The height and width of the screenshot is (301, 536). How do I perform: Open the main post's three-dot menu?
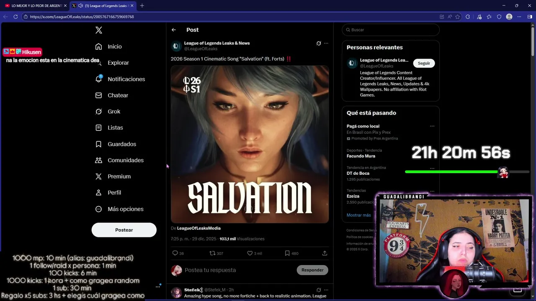pos(326,43)
